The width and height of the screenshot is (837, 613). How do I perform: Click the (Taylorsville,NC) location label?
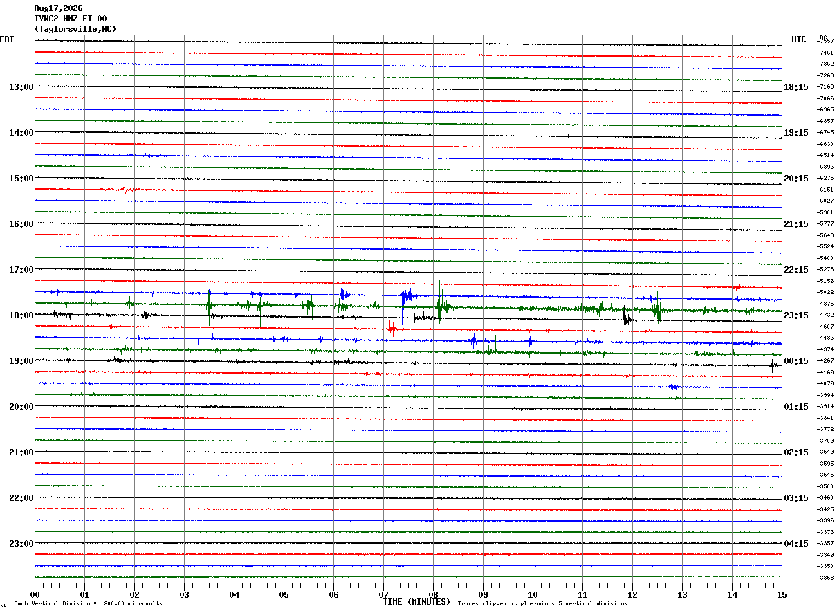point(75,29)
